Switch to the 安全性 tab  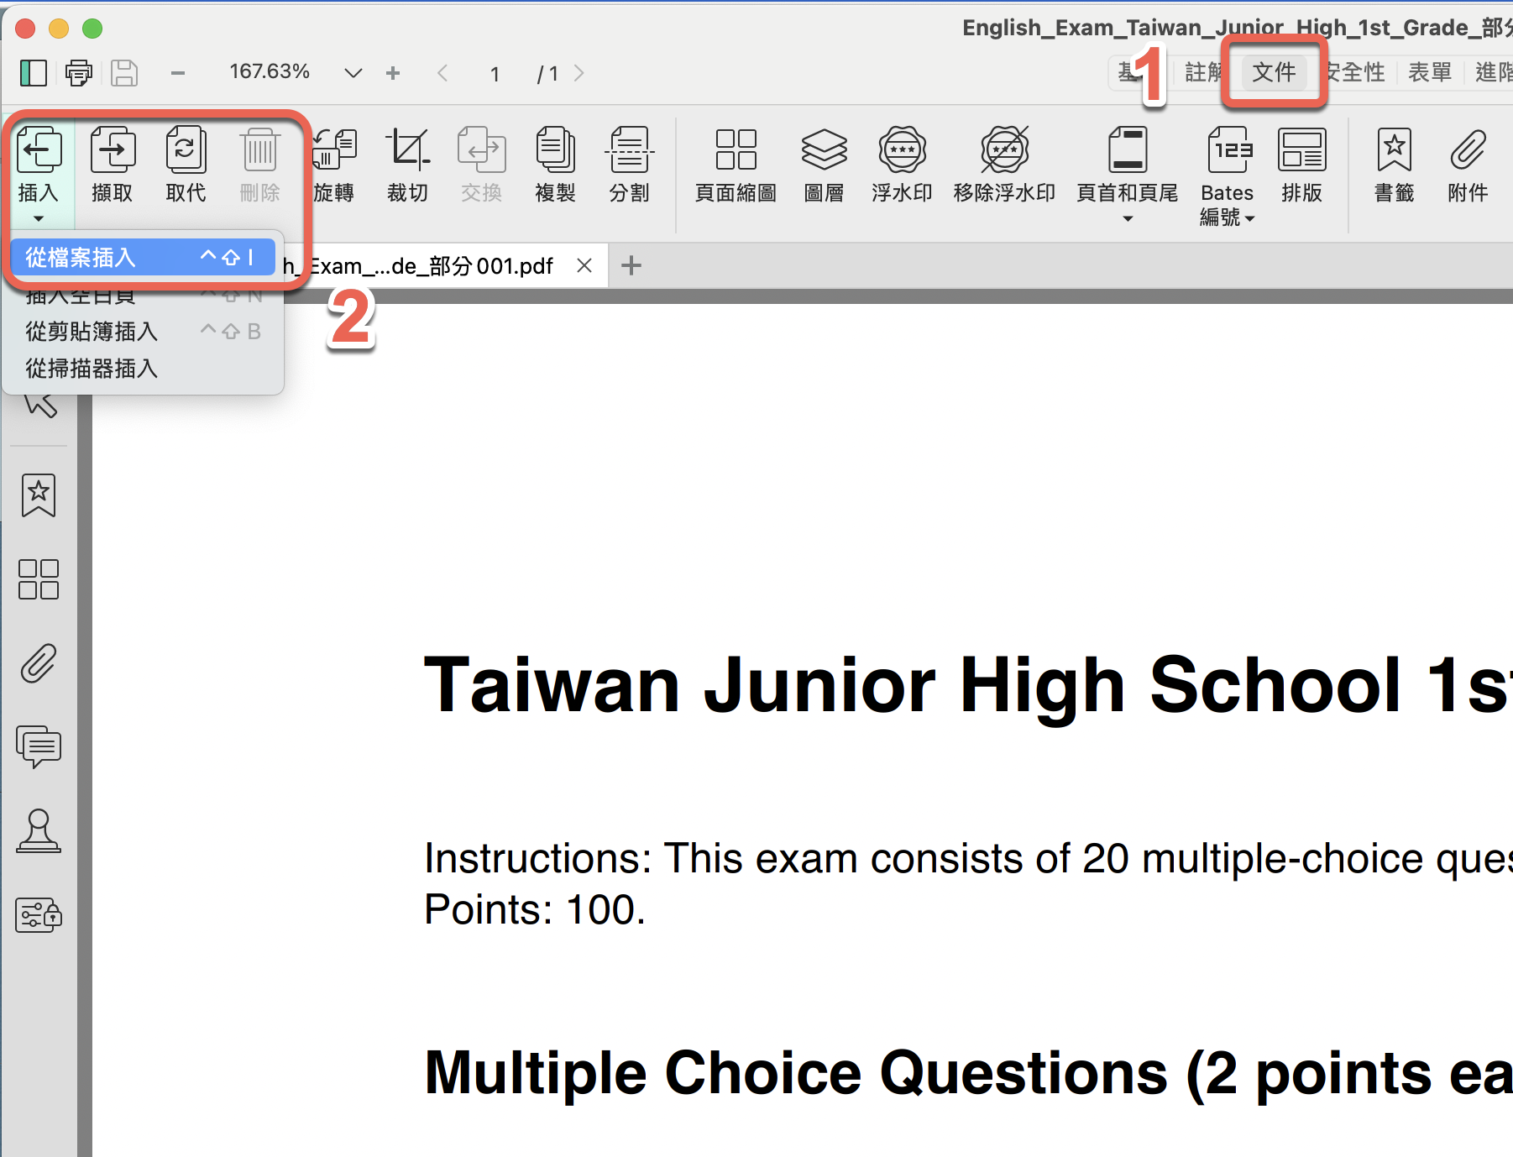coord(1353,72)
